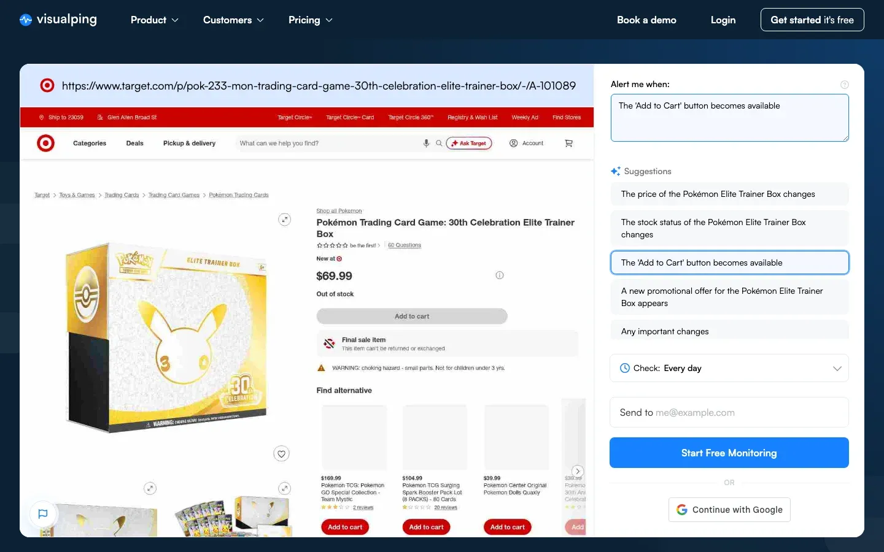Continue with Google sign-in

tap(729, 510)
